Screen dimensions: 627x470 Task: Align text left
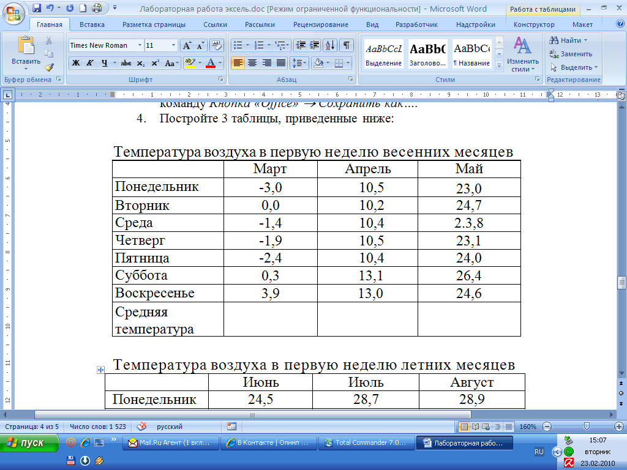pyautogui.click(x=238, y=63)
